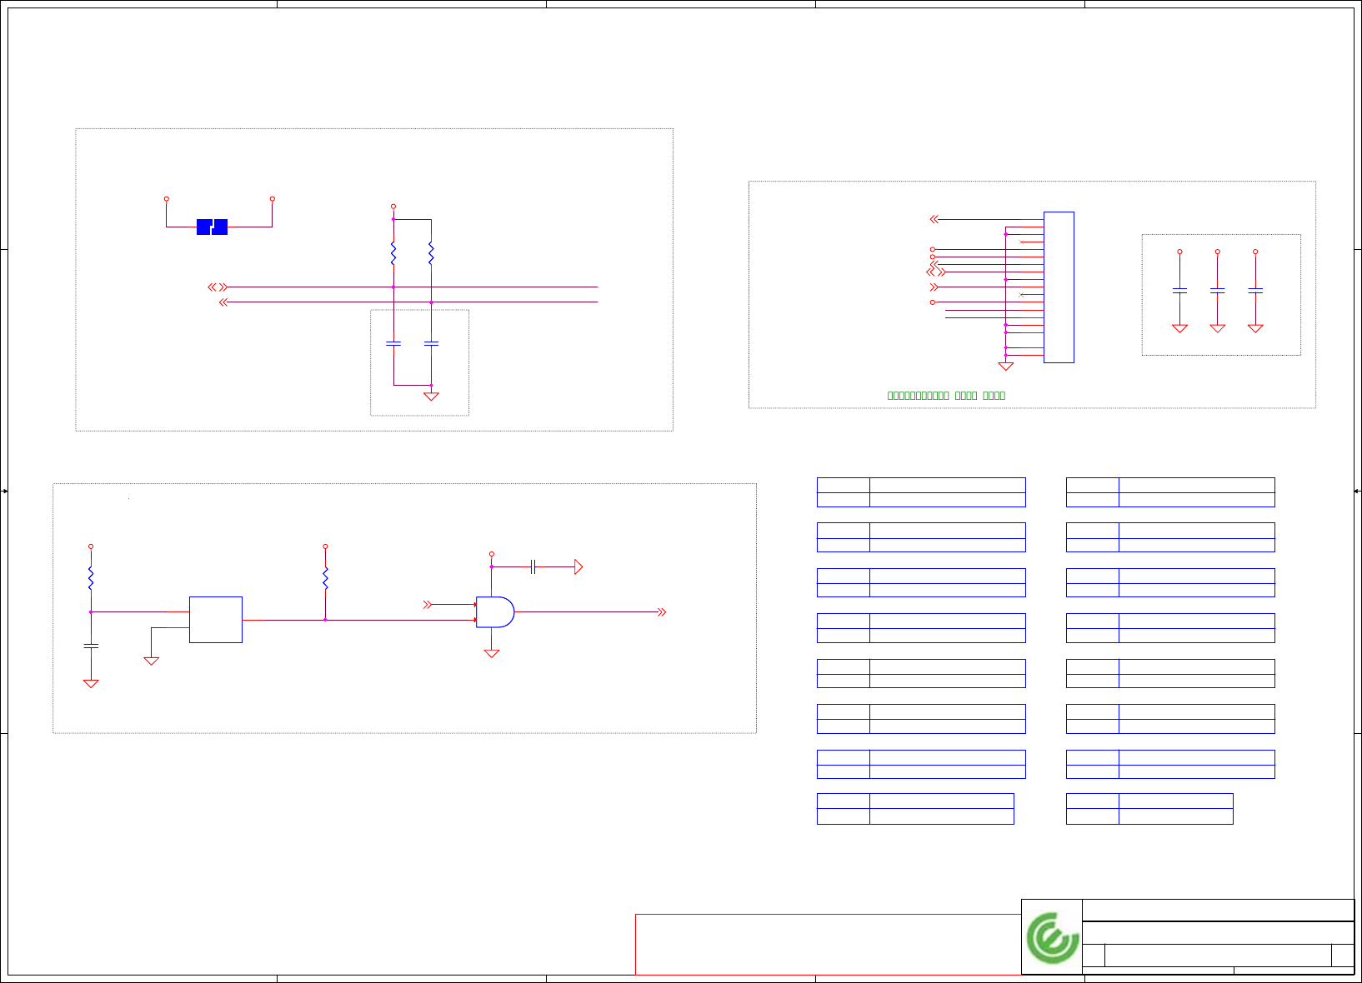The width and height of the screenshot is (1362, 983).
Task: Click the power port right of the ferrite bead
Action: [273, 199]
